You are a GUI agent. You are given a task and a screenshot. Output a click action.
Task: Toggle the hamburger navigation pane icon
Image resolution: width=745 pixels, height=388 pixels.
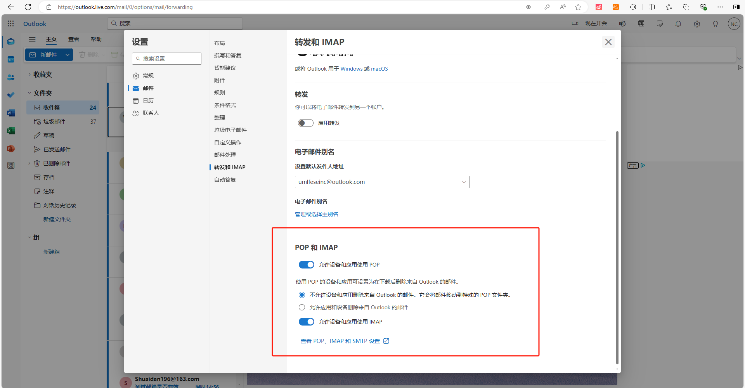(32, 39)
